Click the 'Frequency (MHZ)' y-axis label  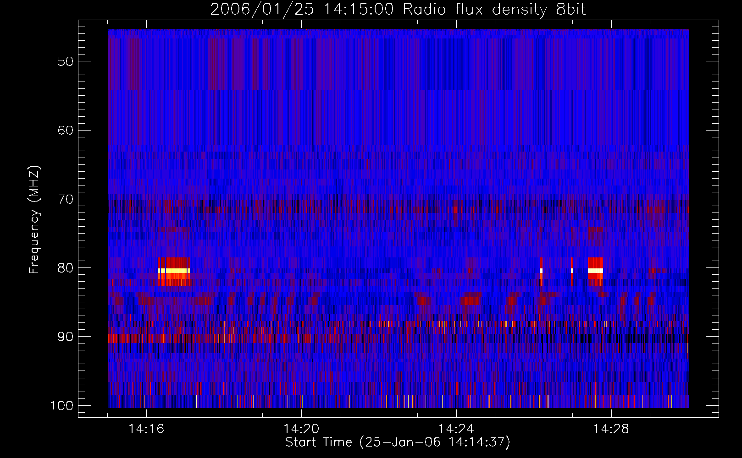(34, 220)
